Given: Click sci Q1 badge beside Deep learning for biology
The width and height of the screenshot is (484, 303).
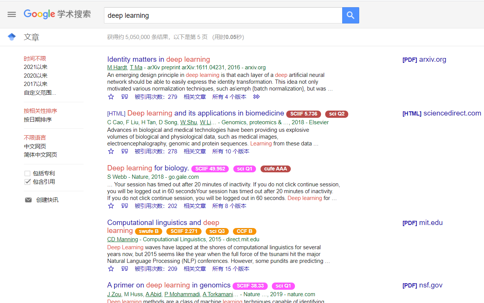Looking at the screenshot, I should click(x=244, y=169).
